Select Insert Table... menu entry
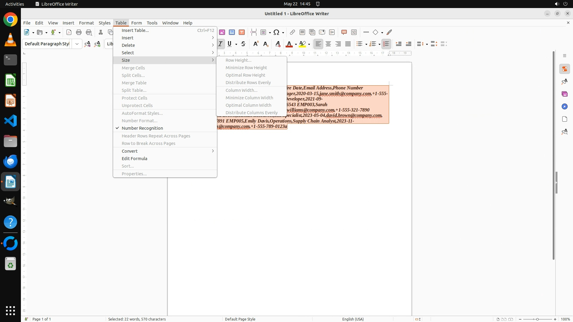This screenshot has height=322, width=573. [135, 30]
